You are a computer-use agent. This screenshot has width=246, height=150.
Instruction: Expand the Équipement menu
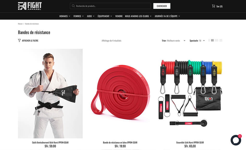pyautogui.click(x=105, y=16)
